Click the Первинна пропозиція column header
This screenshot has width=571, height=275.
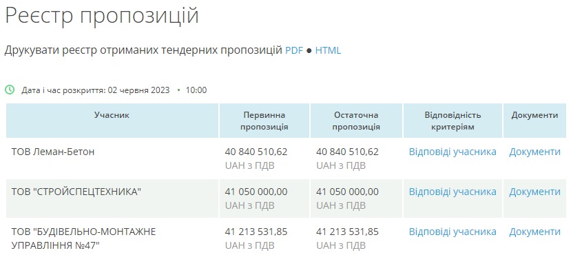(264, 121)
